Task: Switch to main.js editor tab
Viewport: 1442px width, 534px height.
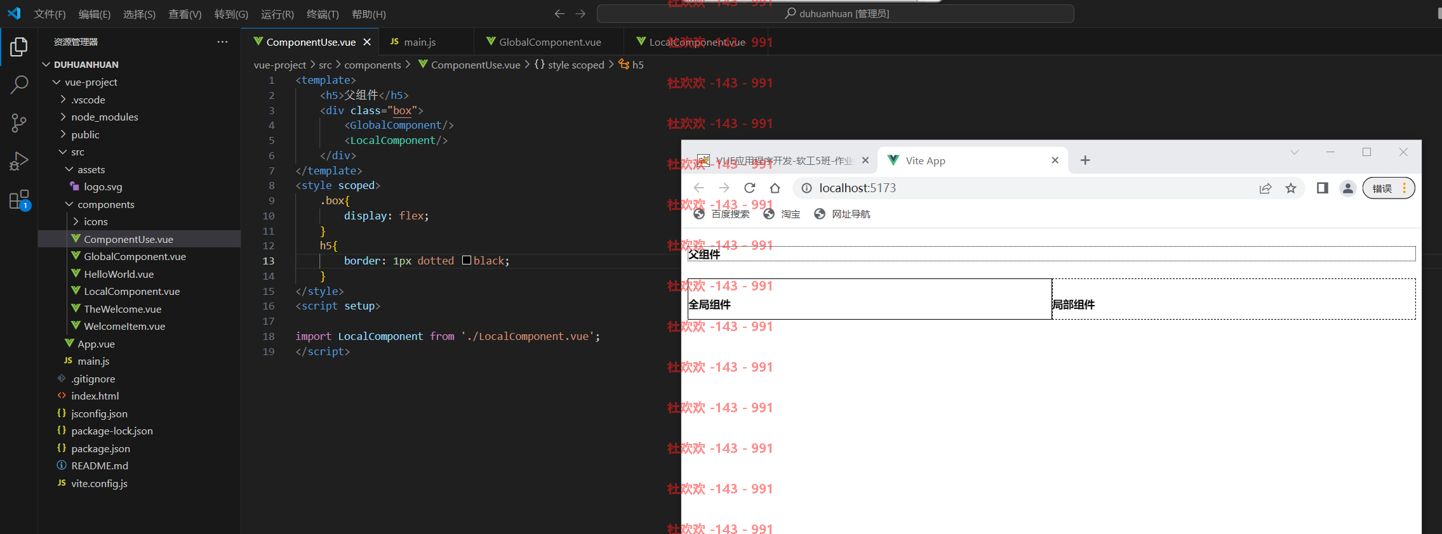Action: coord(426,42)
